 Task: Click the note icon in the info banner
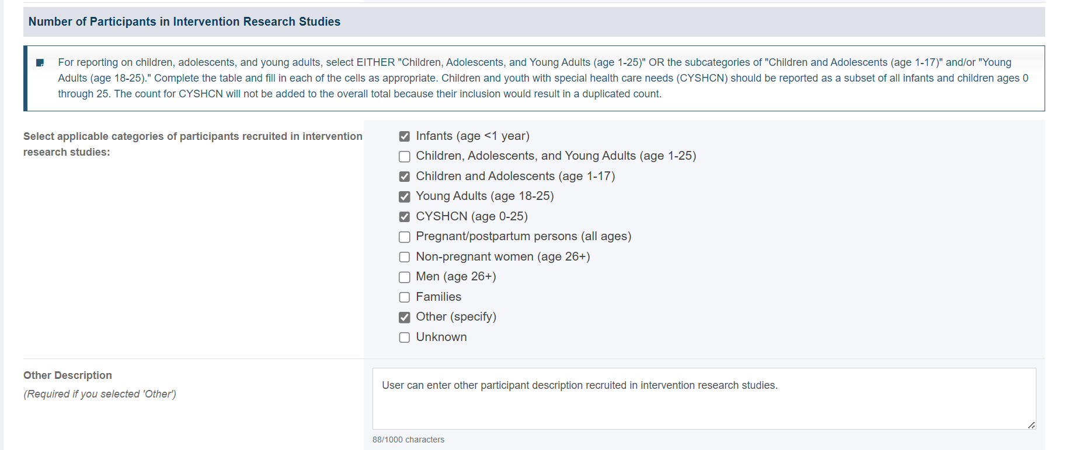pos(40,63)
